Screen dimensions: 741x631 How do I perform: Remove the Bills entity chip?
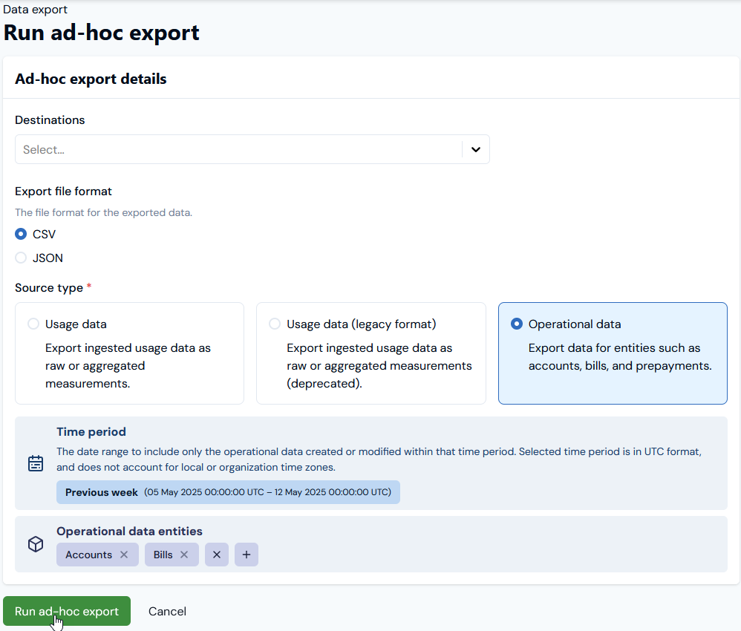[x=184, y=555]
